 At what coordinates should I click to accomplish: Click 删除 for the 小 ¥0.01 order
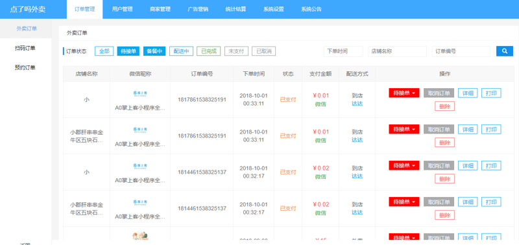(x=444, y=106)
